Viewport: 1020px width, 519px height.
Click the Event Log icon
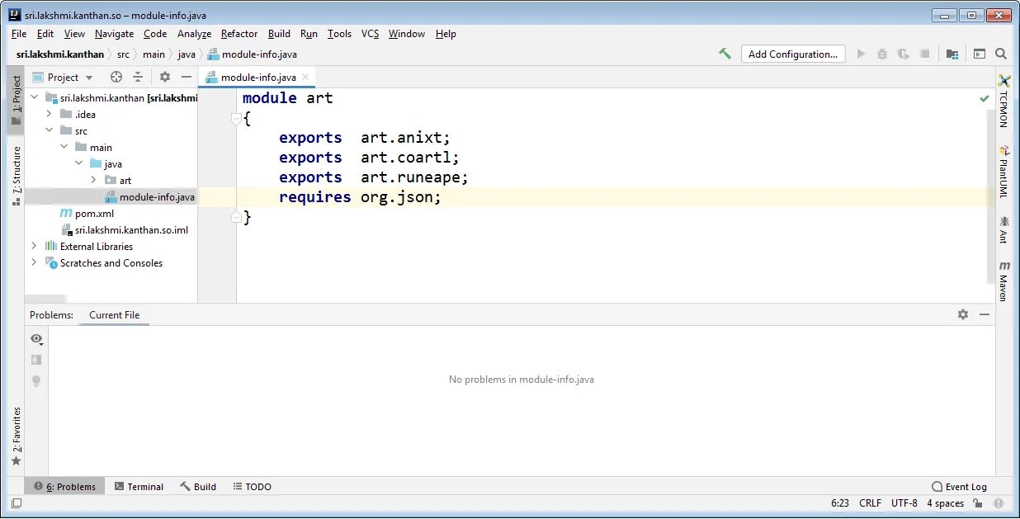(937, 487)
